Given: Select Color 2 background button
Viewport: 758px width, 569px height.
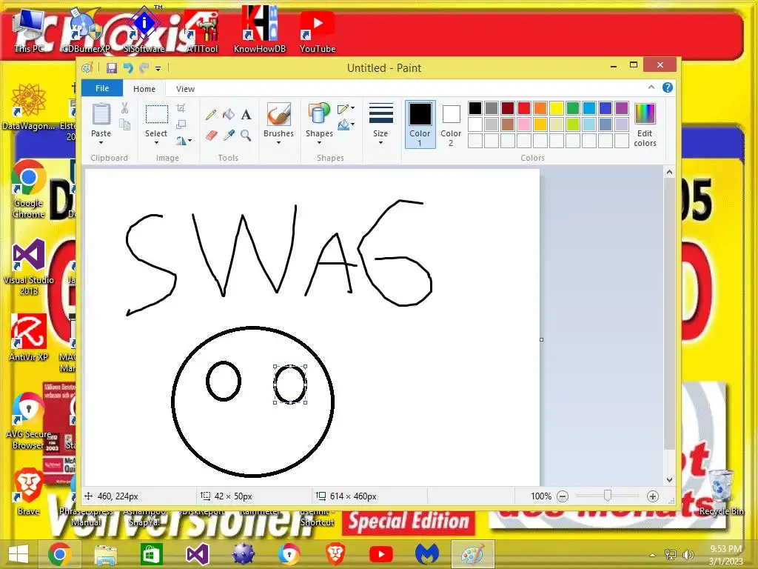Looking at the screenshot, I should click(x=451, y=124).
